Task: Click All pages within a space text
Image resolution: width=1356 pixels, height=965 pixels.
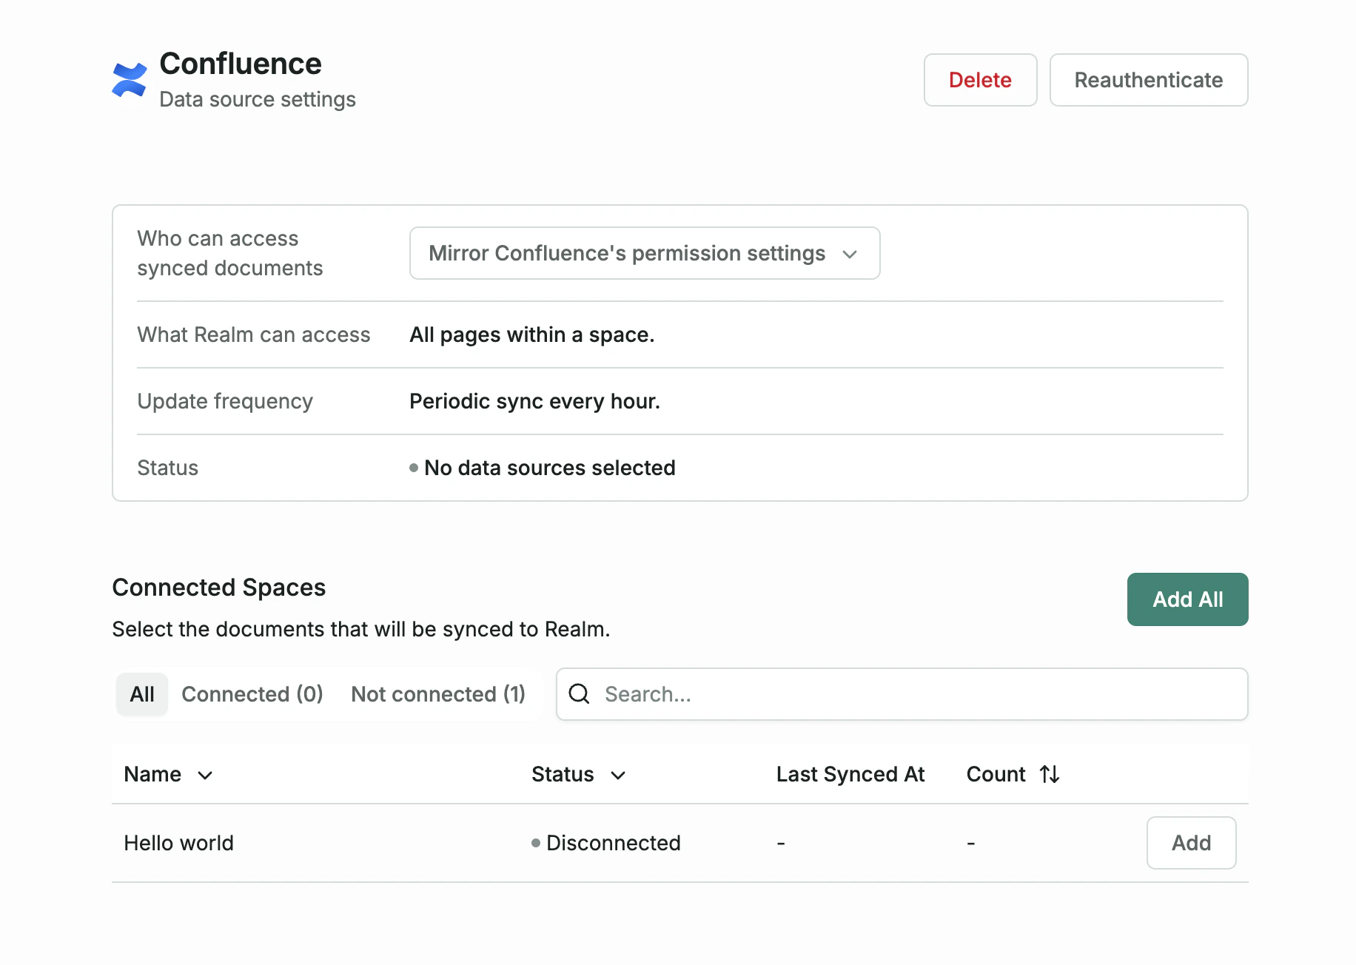Action: click(532, 334)
